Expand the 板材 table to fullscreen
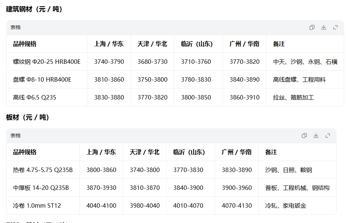The image size is (346, 223). point(328,136)
